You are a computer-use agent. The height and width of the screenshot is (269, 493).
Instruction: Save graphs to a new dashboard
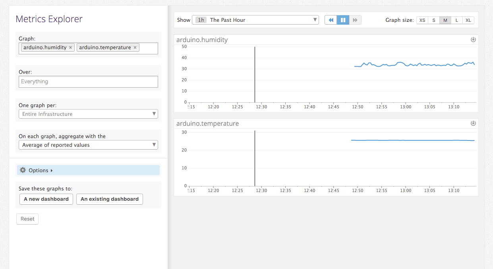pyautogui.click(x=46, y=199)
